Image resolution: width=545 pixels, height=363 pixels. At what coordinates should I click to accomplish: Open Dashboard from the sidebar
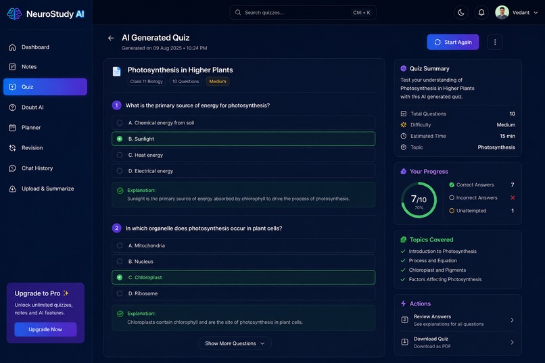pos(45,47)
